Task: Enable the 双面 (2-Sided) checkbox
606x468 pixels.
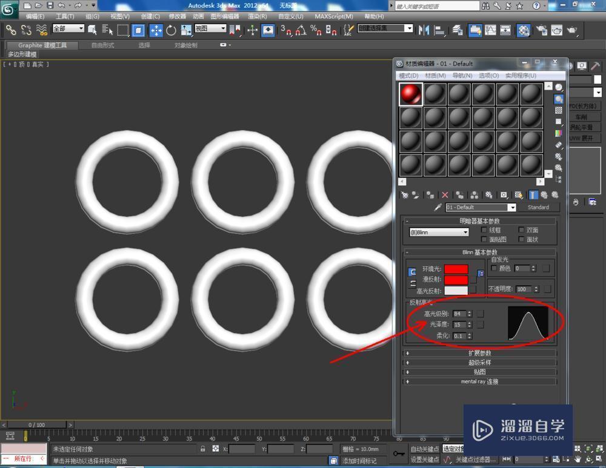Action: pyautogui.click(x=521, y=229)
